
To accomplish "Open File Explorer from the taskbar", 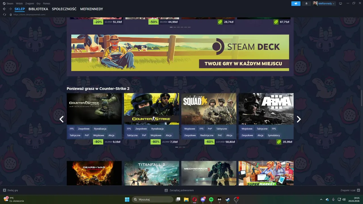I will [186, 199].
